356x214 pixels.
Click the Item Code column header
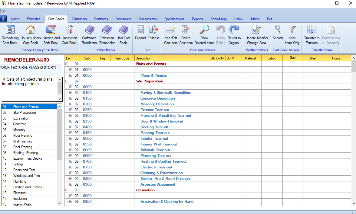(x=122, y=58)
